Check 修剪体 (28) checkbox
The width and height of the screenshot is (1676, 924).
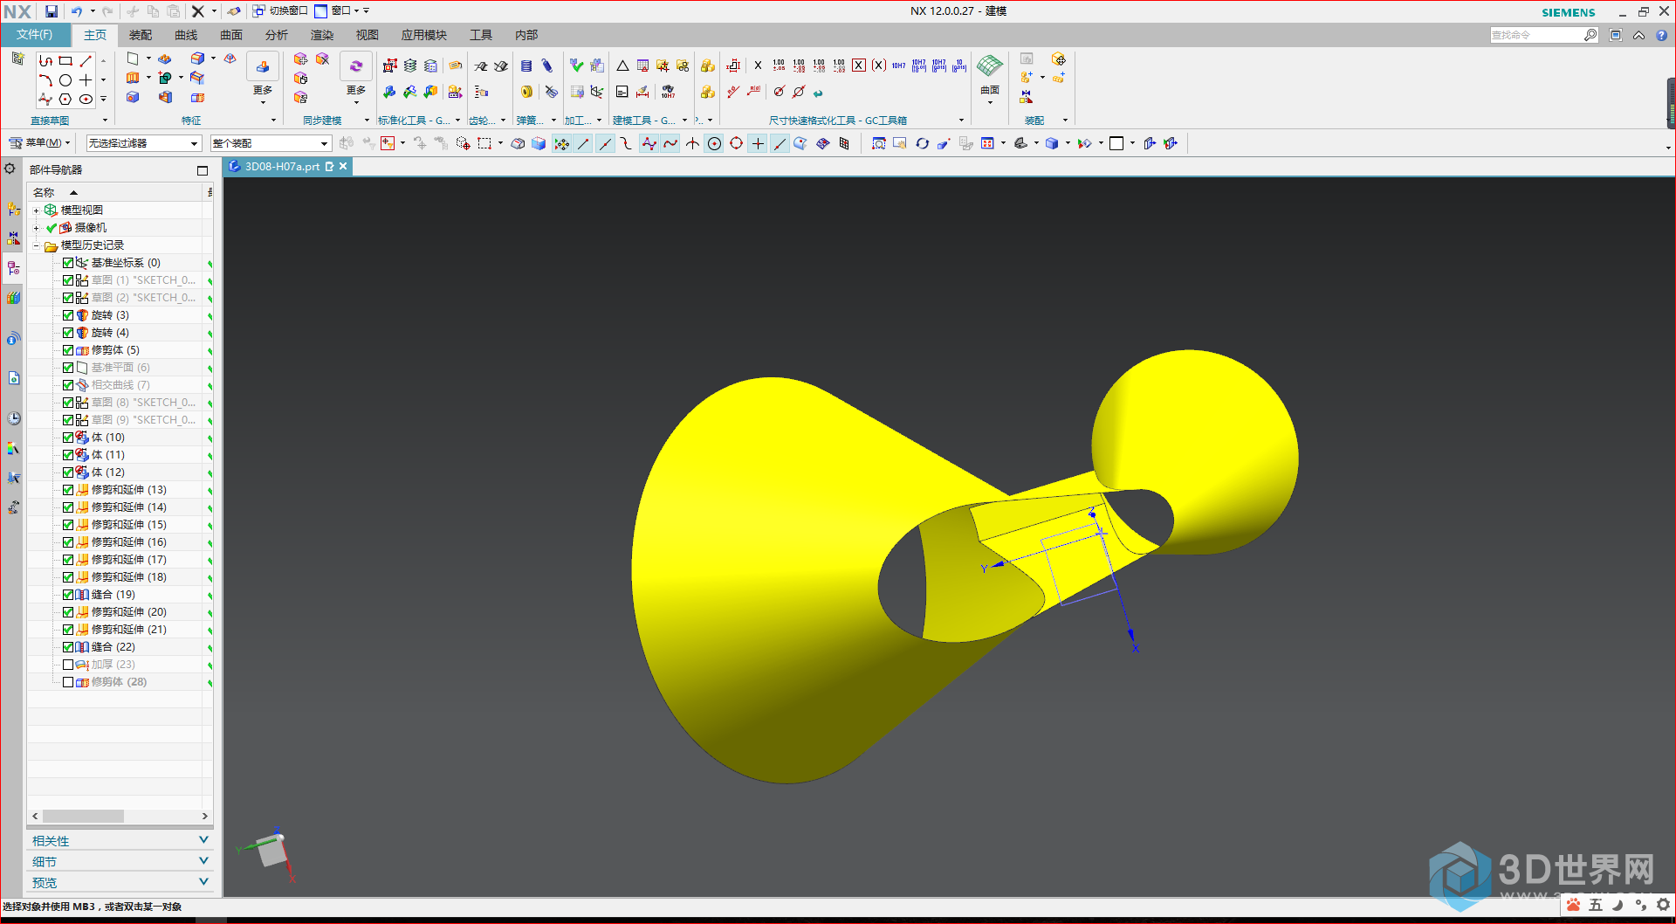click(x=68, y=682)
